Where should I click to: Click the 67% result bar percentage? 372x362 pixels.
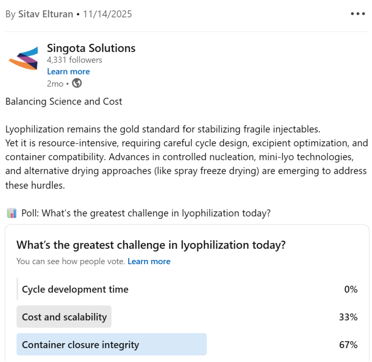tap(348, 345)
